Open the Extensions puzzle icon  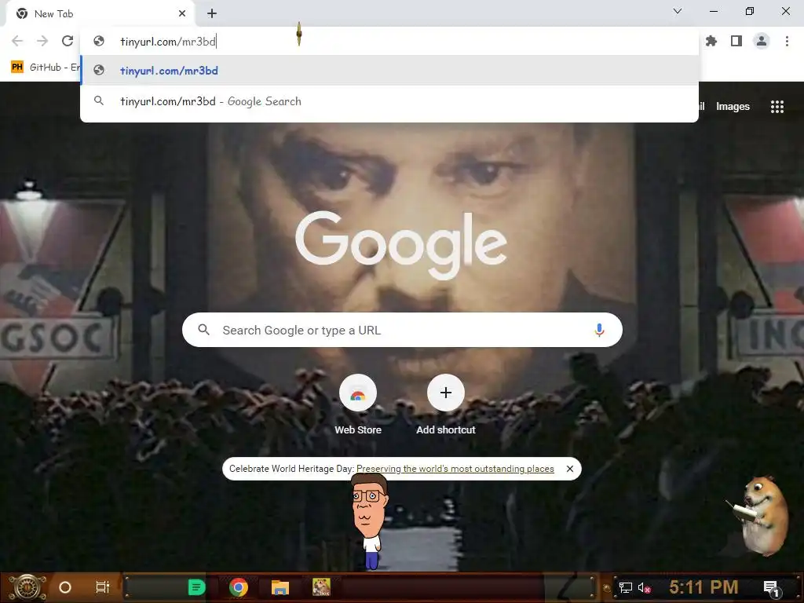pyautogui.click(x=711, y=41)
